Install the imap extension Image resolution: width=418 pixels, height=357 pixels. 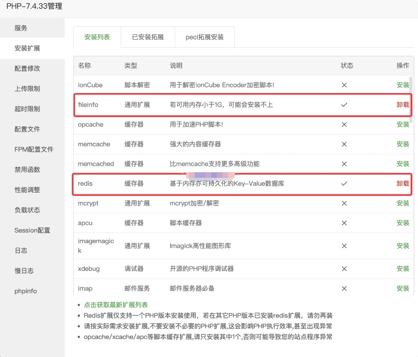pyautogui.click(x=403, y=288)
